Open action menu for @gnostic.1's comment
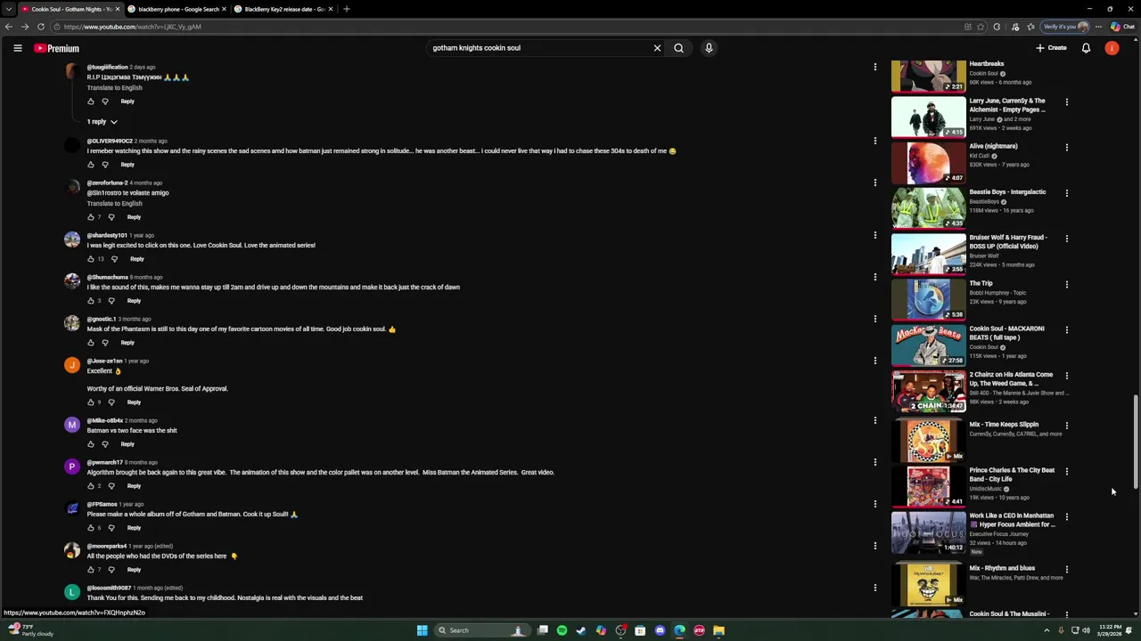Screen dimensions: 1141x641 pyautogui.click(x=874, y=319)
